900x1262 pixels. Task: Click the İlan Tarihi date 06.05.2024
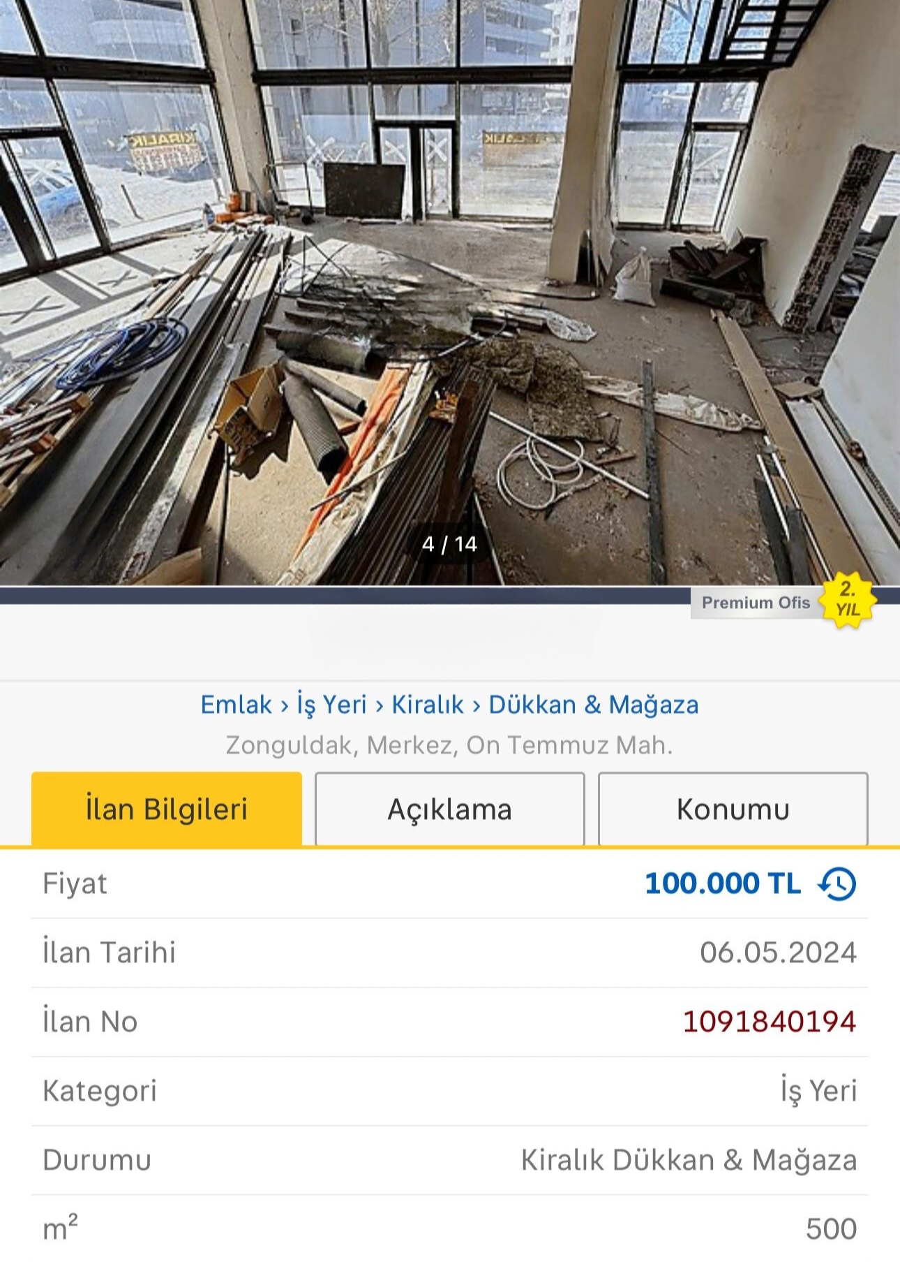click(778, 953)
